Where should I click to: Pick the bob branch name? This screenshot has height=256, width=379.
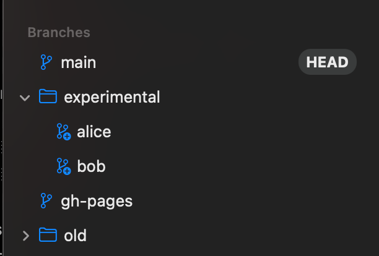[91, 166]
